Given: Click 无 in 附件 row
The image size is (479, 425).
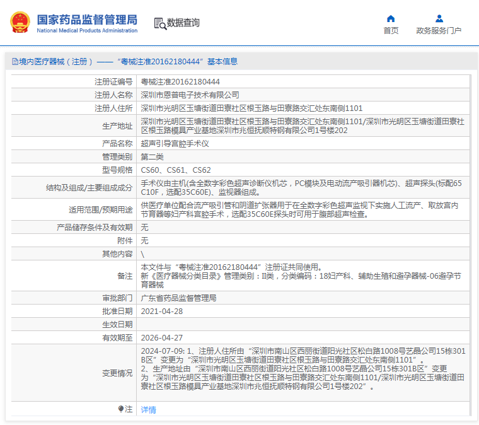Looking at the screenshot, I should pyautogui.click(x=144, y=240).
